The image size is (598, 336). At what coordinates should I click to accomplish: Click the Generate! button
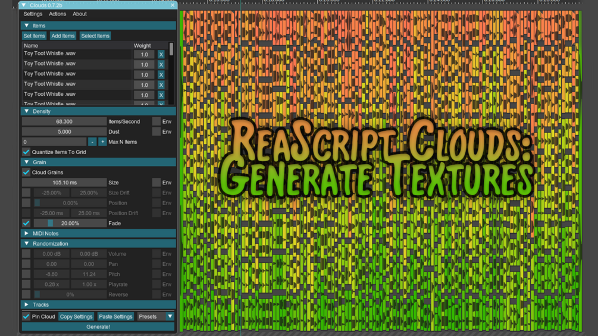[98, 327]
